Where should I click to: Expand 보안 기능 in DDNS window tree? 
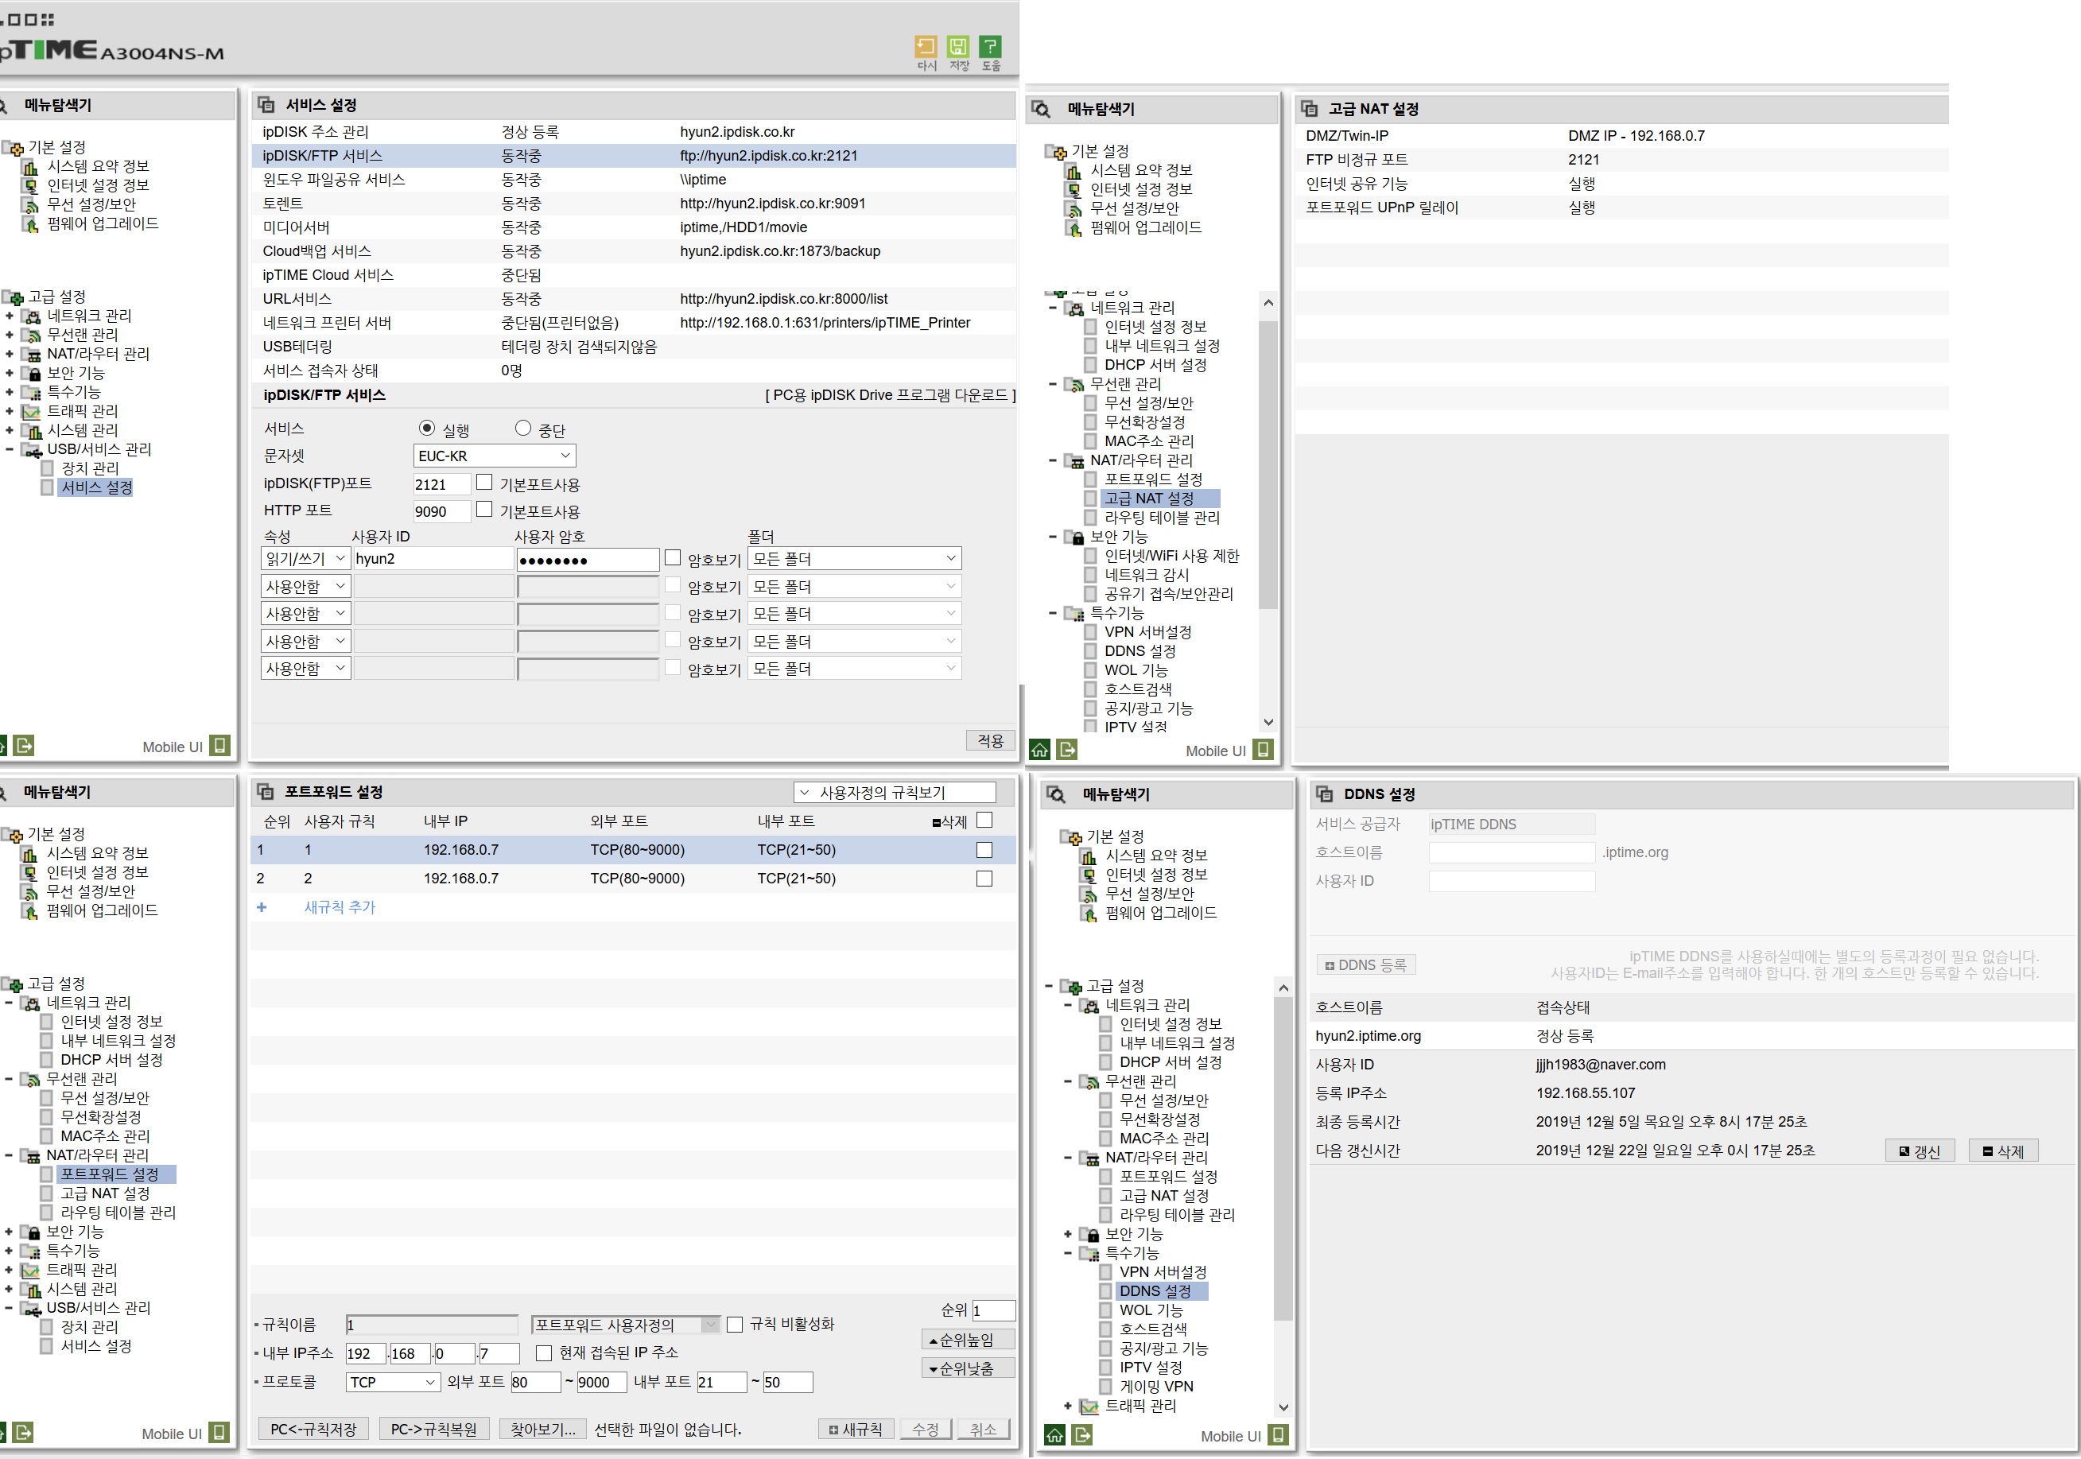[x=1068, y=1234]
